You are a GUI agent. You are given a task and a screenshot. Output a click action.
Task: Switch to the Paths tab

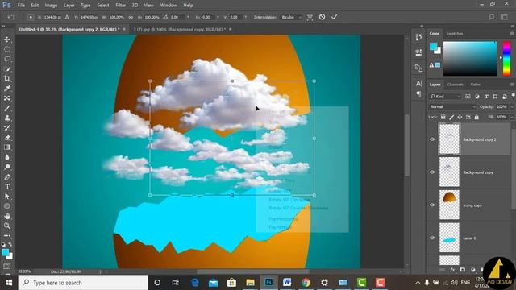click(x=475, y=85)
